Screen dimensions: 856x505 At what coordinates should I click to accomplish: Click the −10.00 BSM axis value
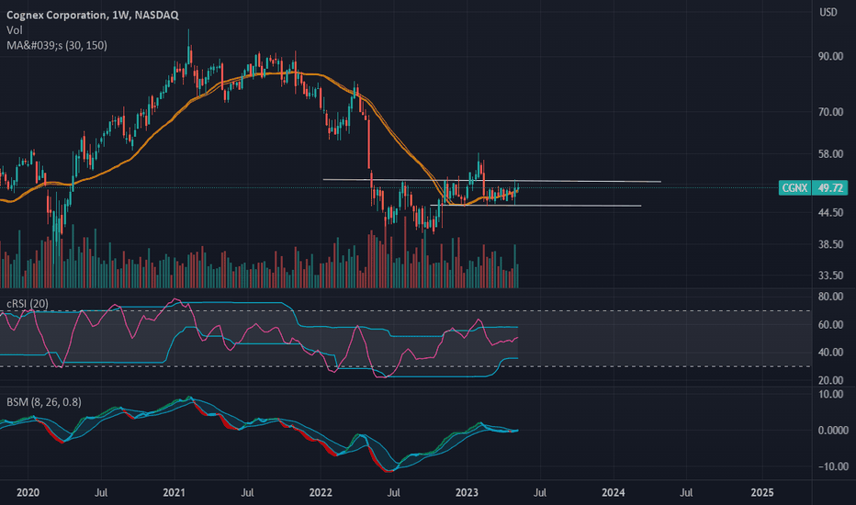point(833,466)
